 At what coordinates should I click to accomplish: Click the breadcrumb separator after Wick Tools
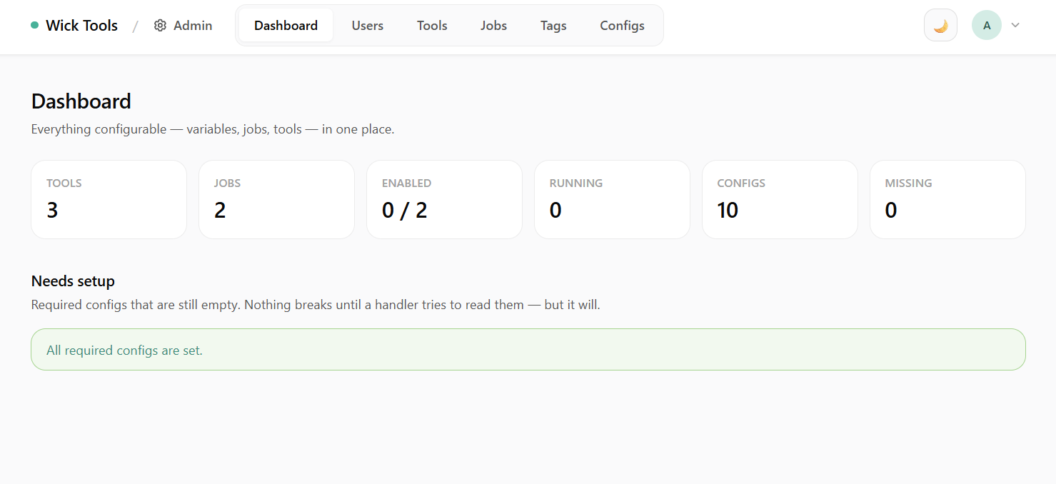click(135, 25)
